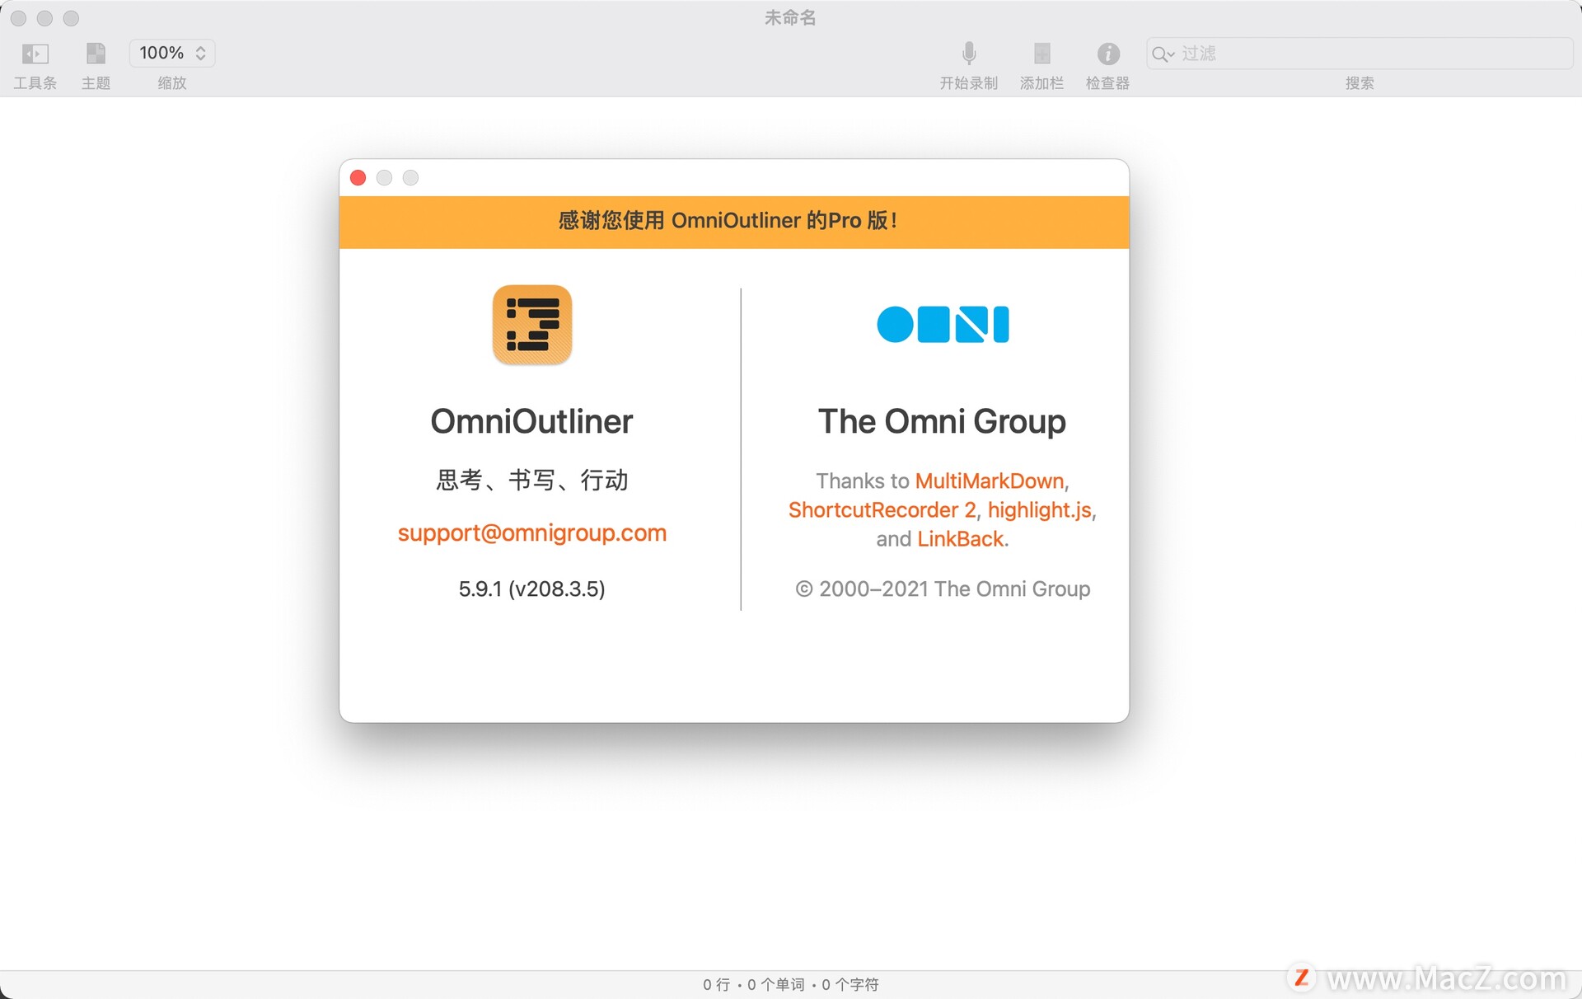Open the LinkBack link
Screen dimensions: 1582x999
960,538
